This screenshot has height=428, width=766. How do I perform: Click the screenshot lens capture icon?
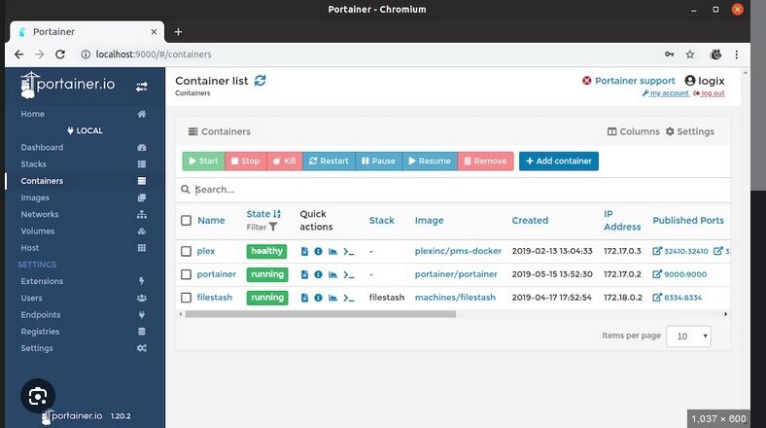click(38, 396)
